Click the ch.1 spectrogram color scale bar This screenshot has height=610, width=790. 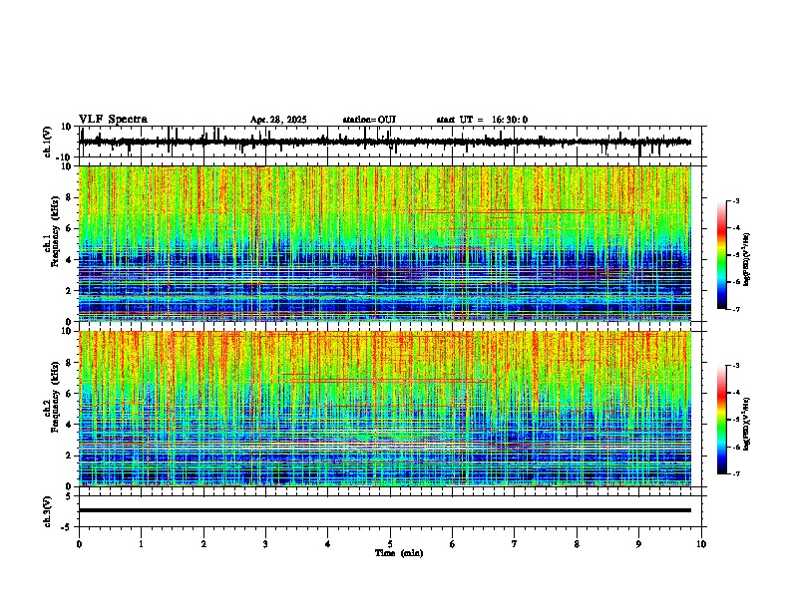(x=721, y=255)
